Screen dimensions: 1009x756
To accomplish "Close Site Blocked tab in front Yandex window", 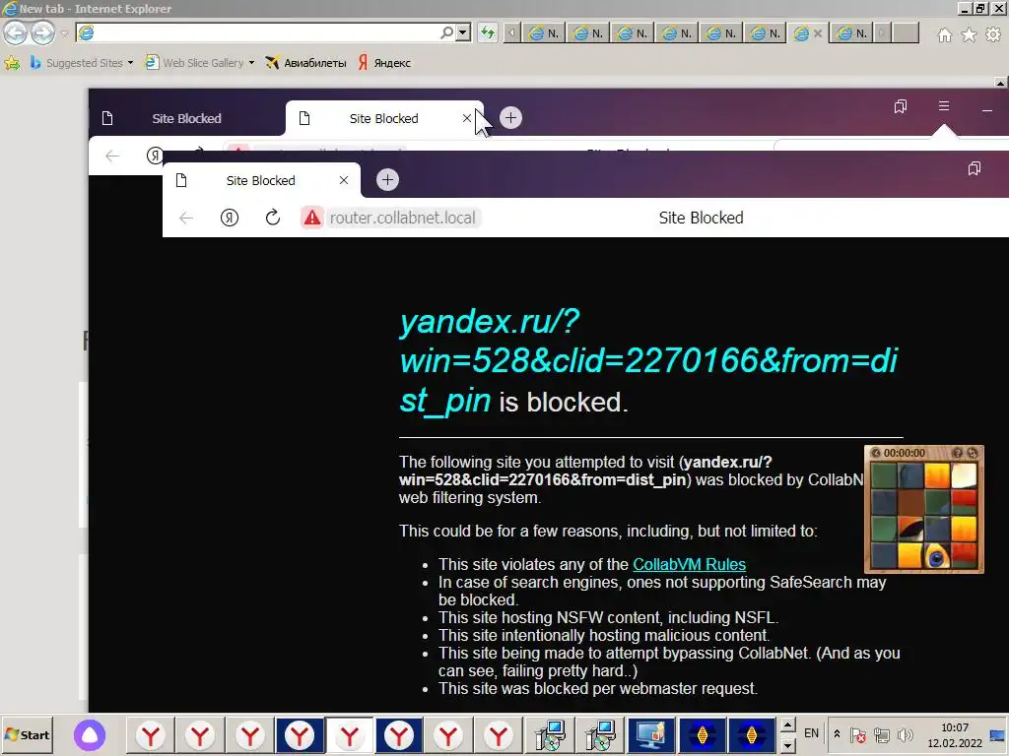I will pyautogui.click(x=344, y=181).
